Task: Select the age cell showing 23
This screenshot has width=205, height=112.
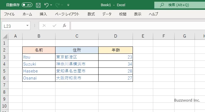Action: pyautogui.click(x=115, y=57)
